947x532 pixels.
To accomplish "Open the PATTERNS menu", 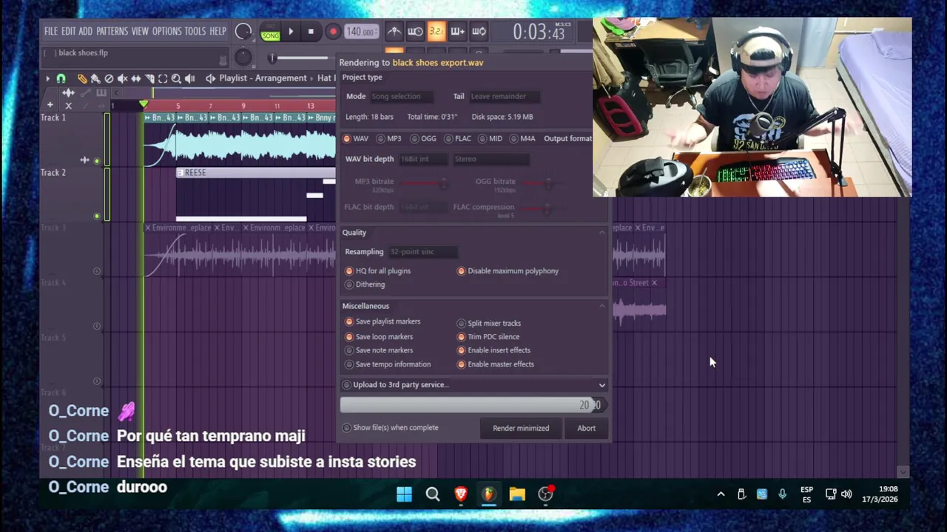I will click(112, 31).
